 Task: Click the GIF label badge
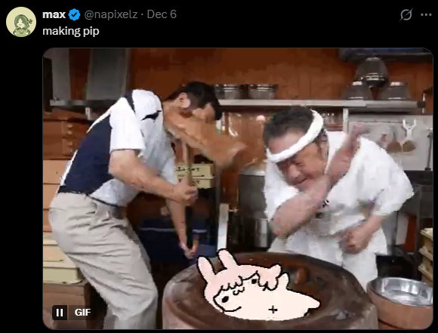(82, 313)
